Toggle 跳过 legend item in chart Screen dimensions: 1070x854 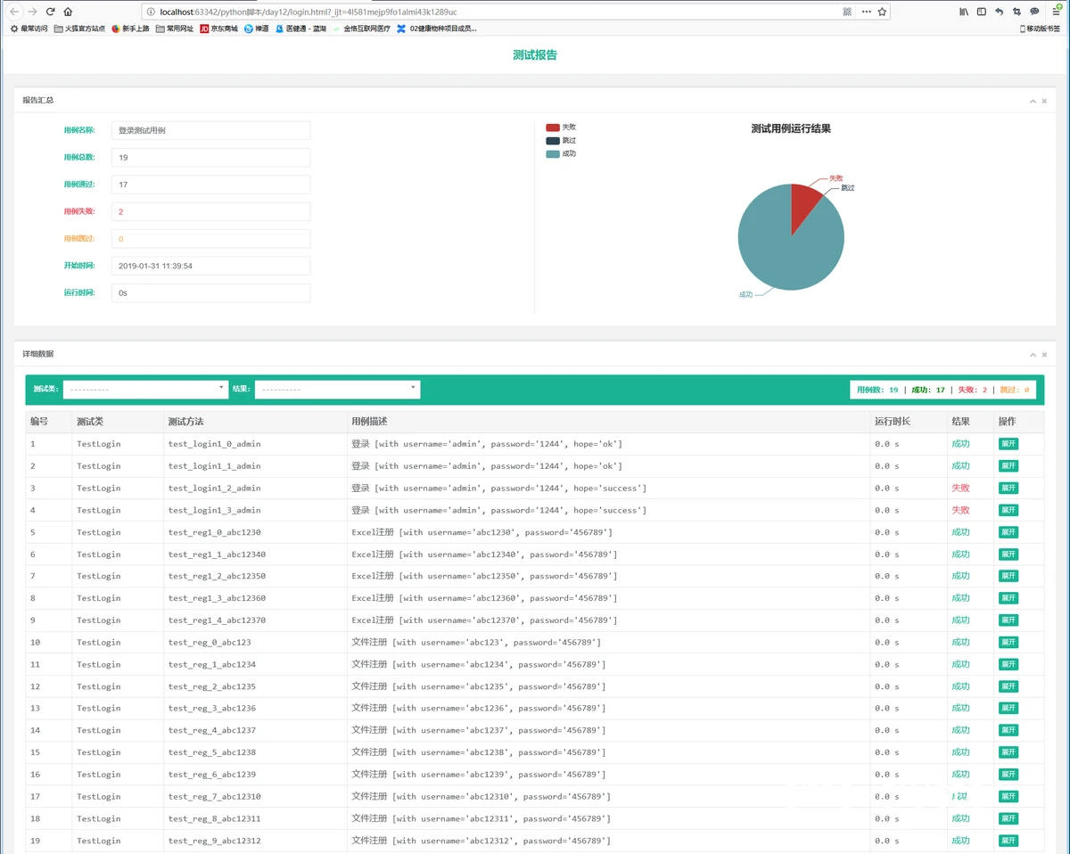tap(561, 141)
